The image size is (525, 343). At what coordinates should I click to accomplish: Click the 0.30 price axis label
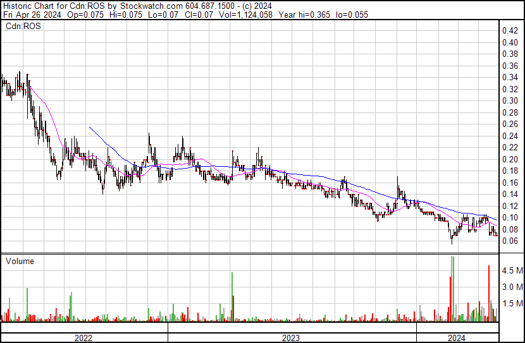click(x=510, y=100)
